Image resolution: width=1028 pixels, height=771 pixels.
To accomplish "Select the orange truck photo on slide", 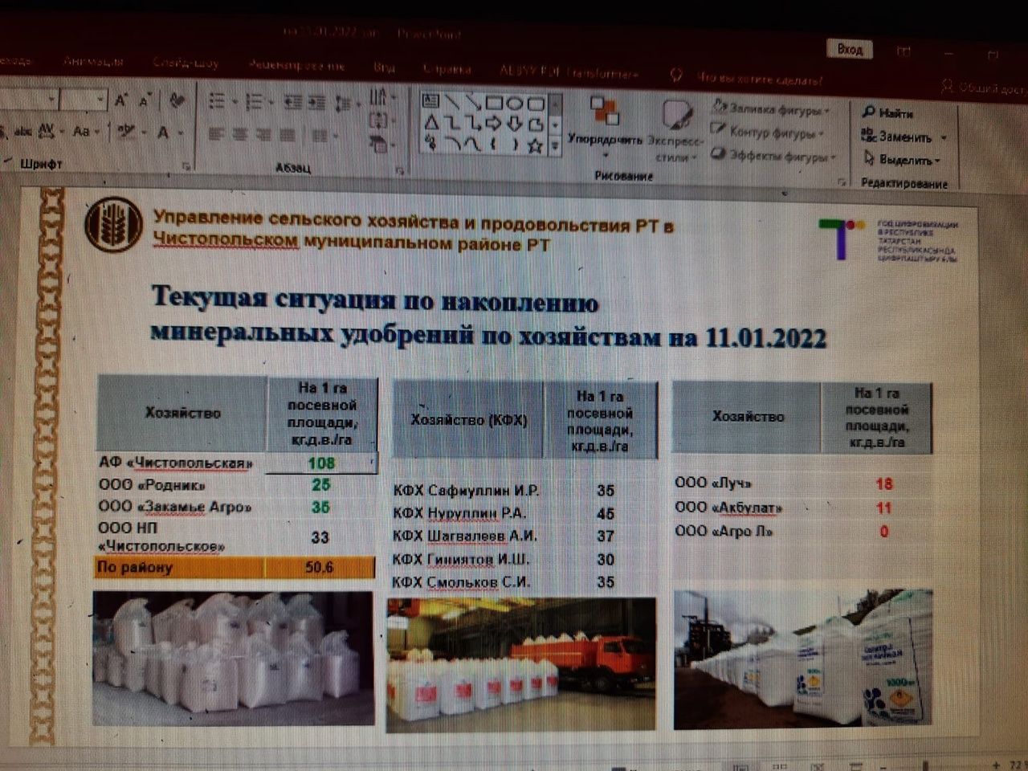I will coord(521,664).
